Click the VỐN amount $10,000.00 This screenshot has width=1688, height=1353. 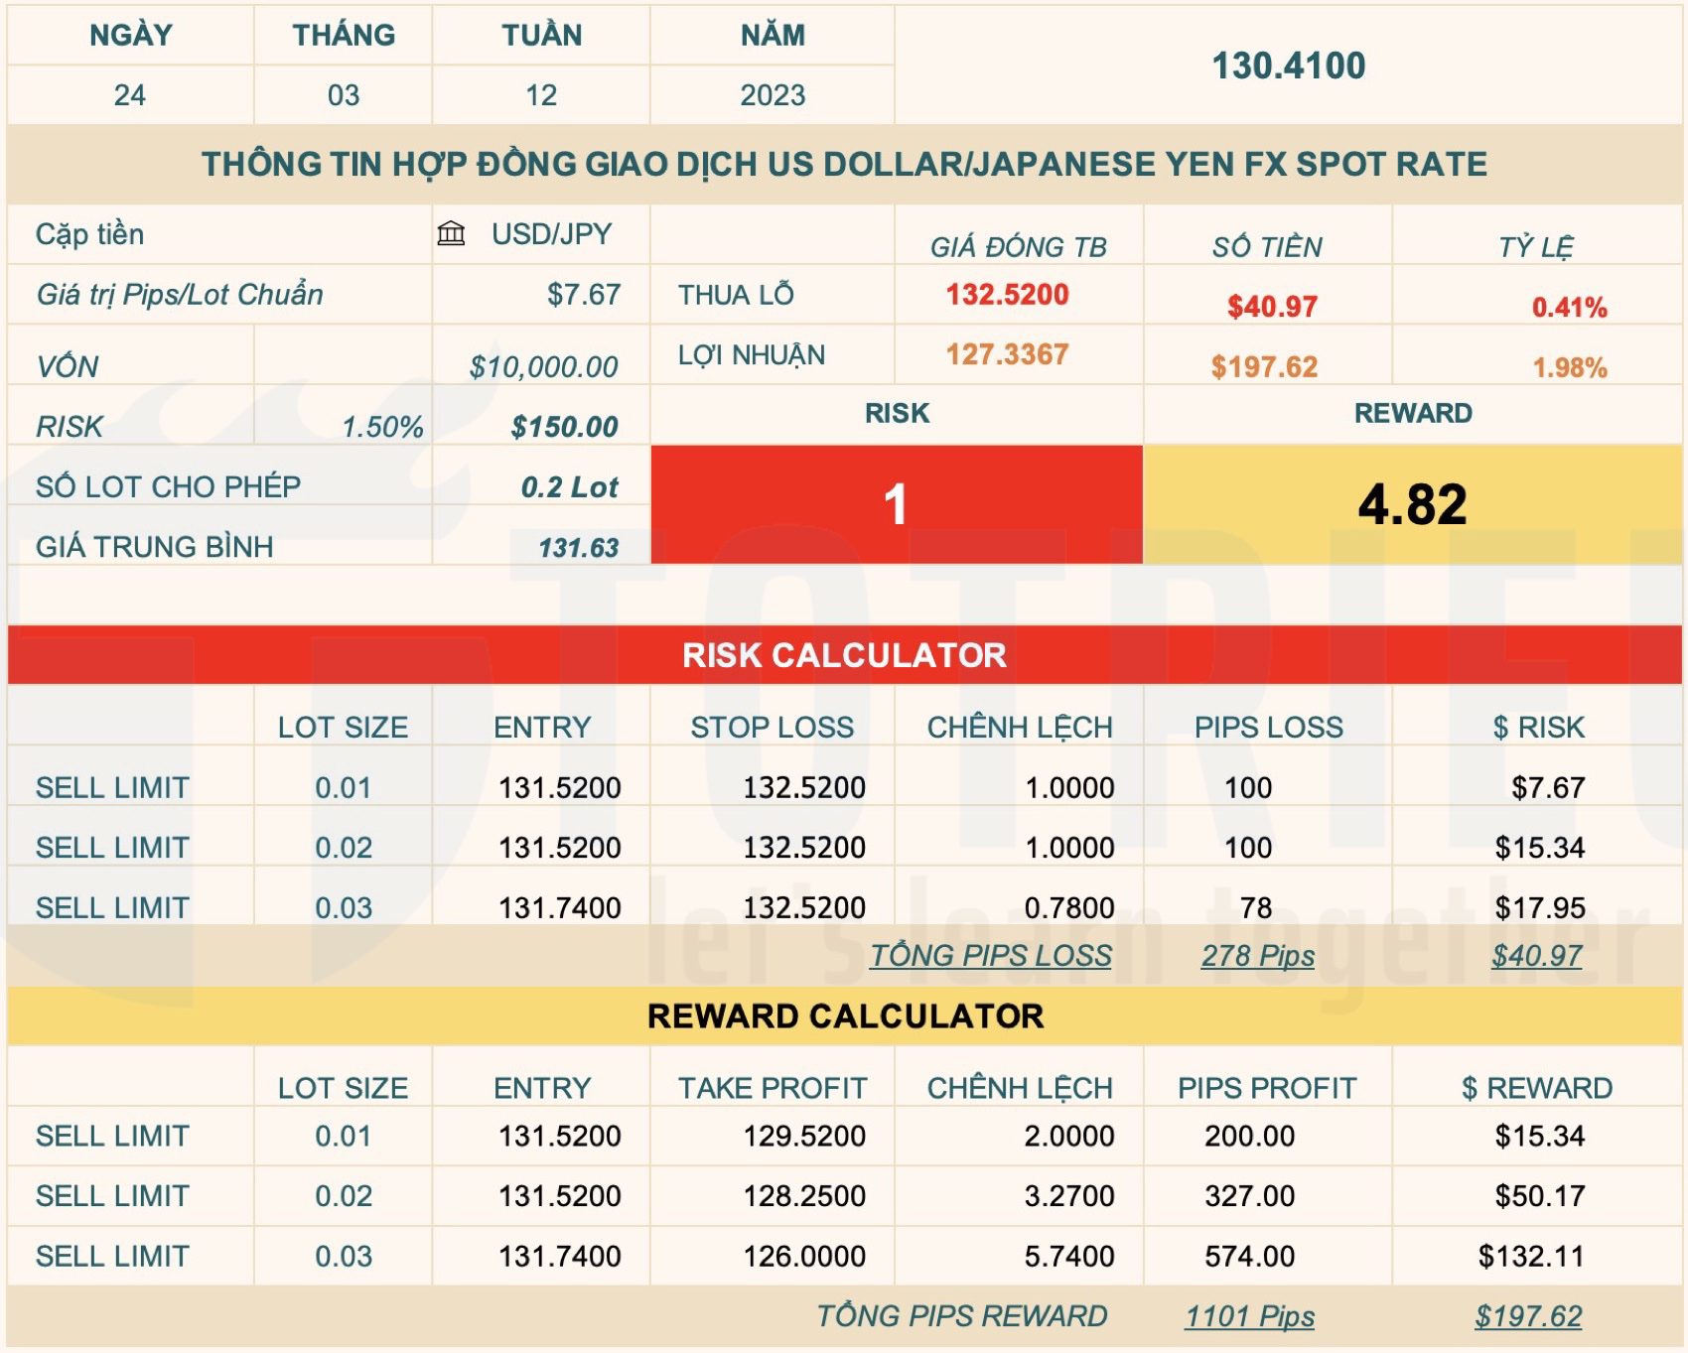coord(542,364)
